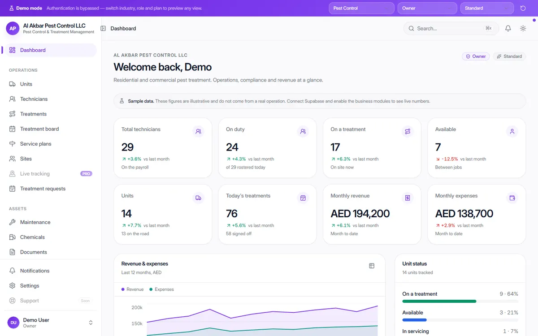Click the Standard plan badge

(509, 56)
